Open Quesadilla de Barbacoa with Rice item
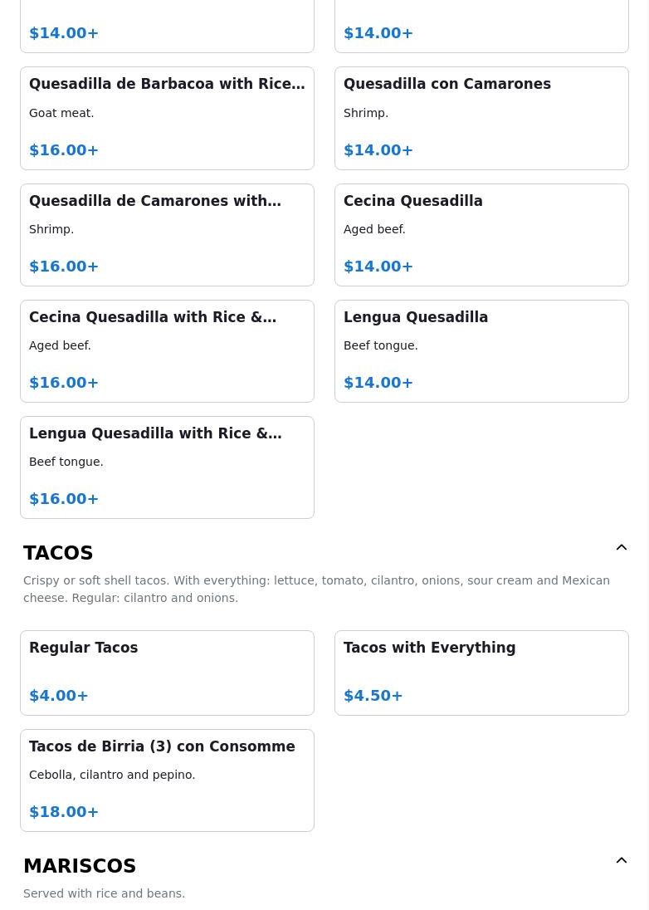The width and height of the screenshot is (649, 910). 167,118
